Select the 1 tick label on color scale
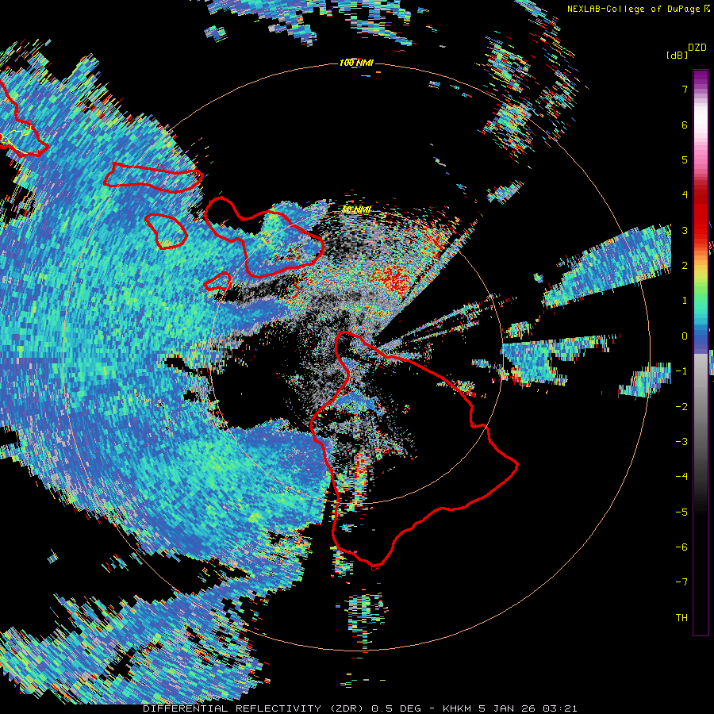714x714 pixels. [685, 301]
